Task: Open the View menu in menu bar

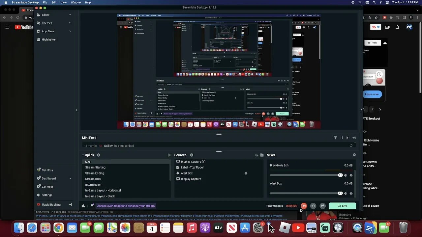Action: pos(64,2)
